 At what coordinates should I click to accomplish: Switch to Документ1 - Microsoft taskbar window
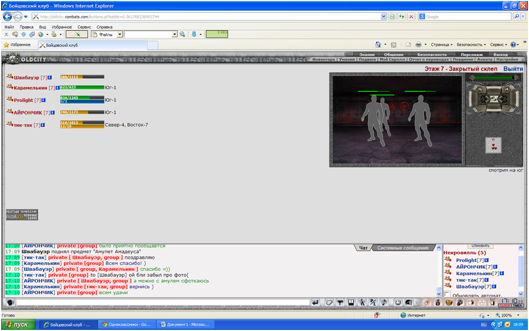186,325
